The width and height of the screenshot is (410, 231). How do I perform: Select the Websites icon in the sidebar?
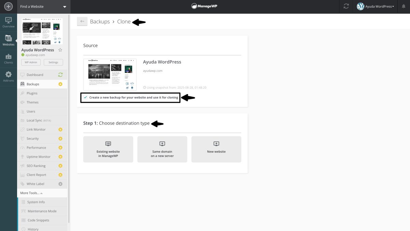(8, 39)
